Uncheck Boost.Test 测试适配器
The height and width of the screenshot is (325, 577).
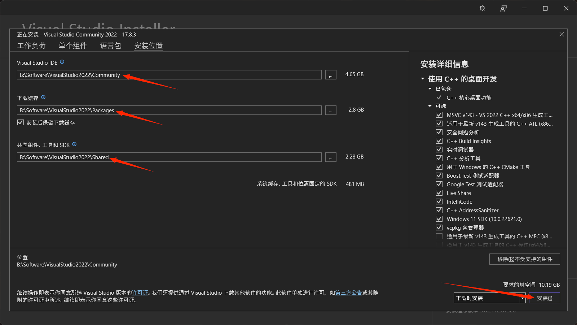click(x=439, y=175)
